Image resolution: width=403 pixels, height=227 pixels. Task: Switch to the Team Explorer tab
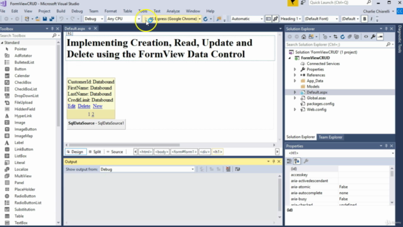[x=330, y=137]
